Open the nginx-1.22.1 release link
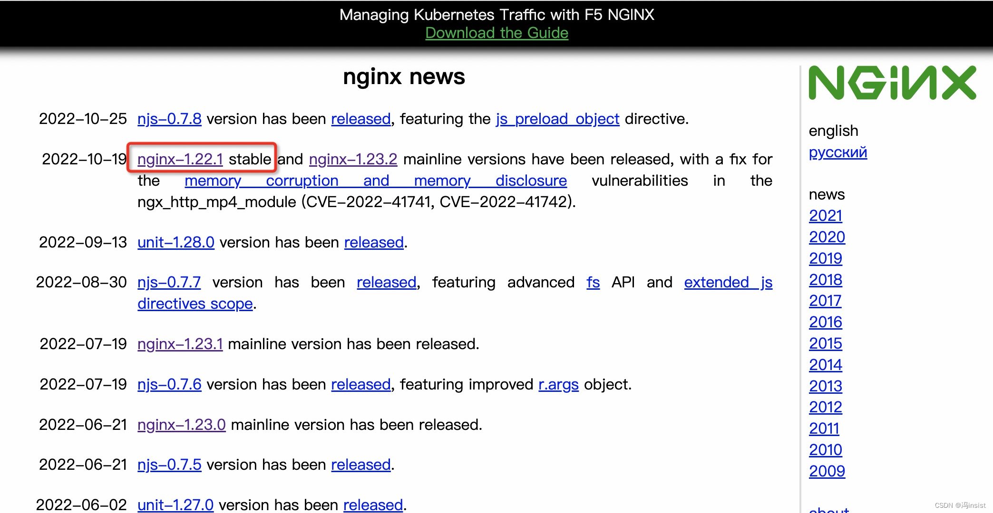The width and height of the screenshot is (993, 513). point(180,159)
